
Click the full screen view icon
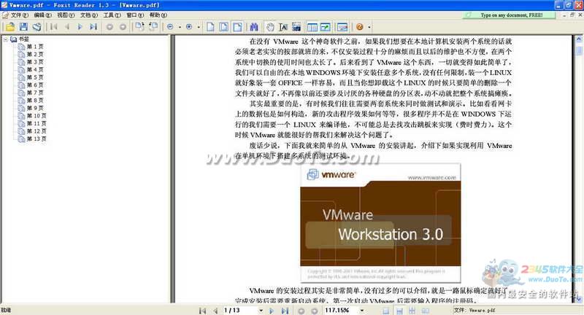325,27
